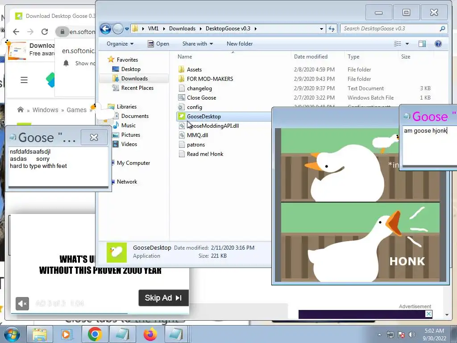Unmute the video ad speaker icon
457x343 pixels.
(22, 304)
